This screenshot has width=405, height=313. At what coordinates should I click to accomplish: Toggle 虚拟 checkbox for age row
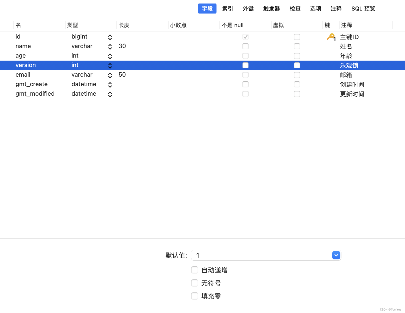click(x=297, y=56)
